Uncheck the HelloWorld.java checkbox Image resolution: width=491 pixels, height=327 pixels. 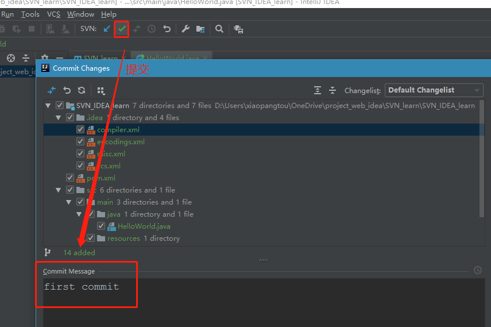point(101,226)
